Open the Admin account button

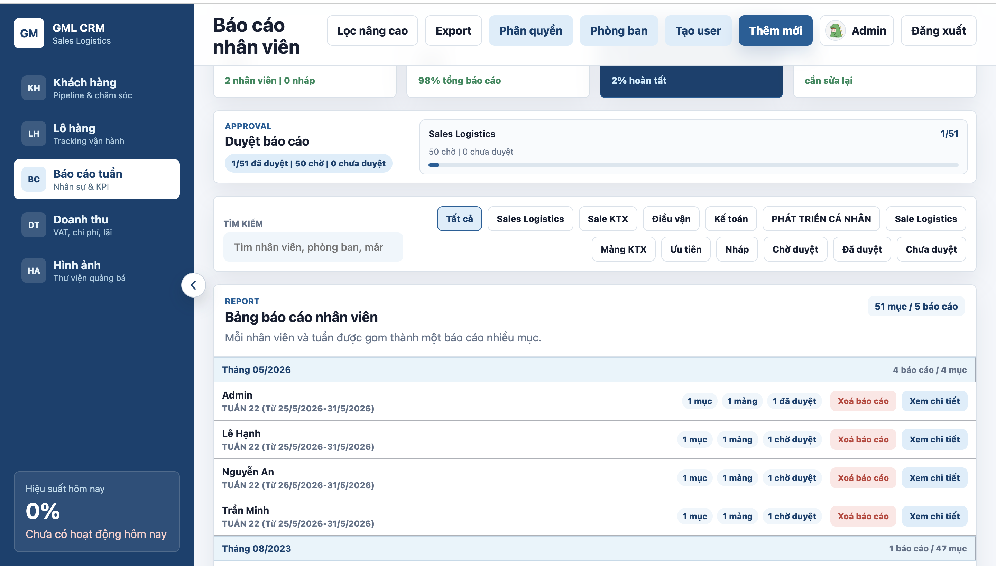pyautogui.click(x=857, y=31)
